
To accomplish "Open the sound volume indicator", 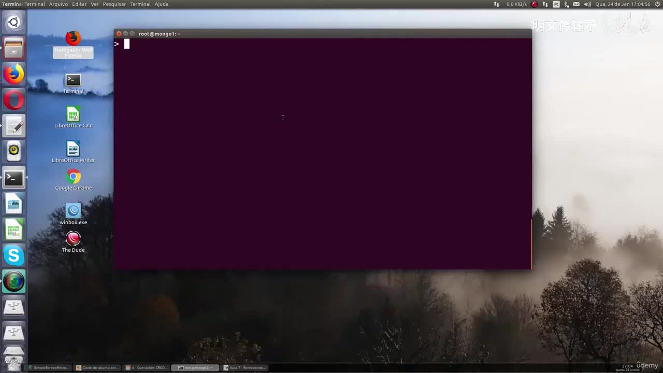I will point(587,4).
